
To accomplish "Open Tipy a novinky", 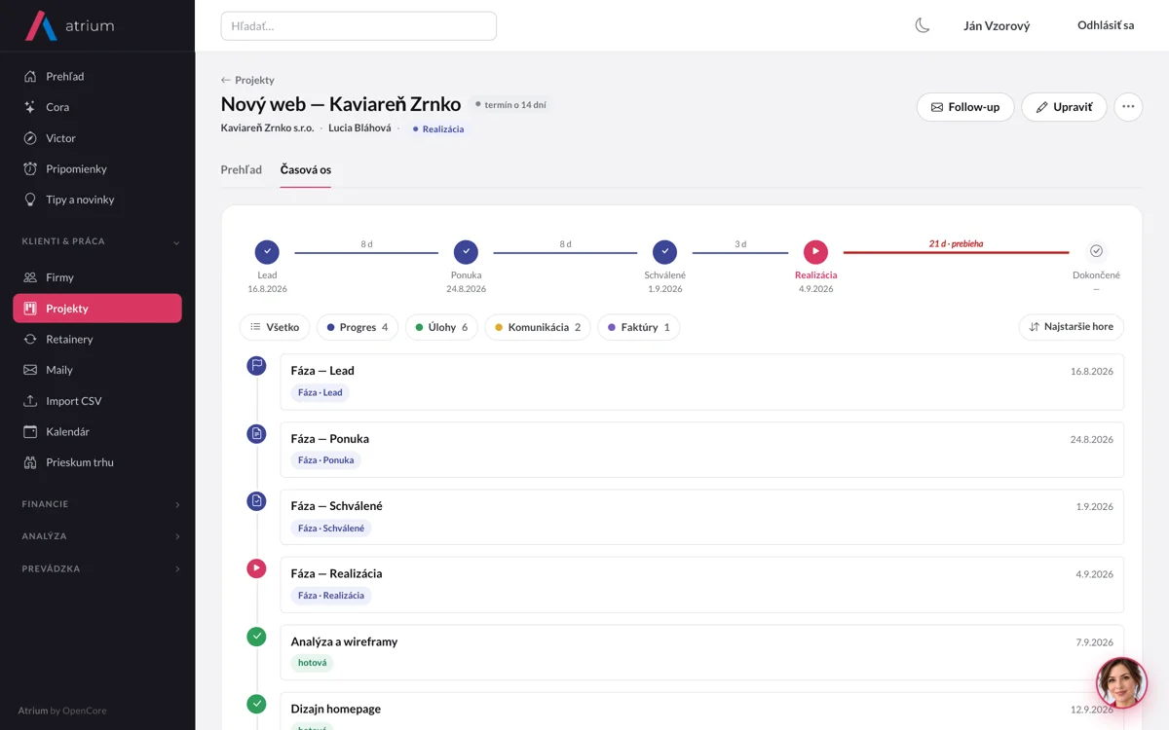I will pos(97,200).
